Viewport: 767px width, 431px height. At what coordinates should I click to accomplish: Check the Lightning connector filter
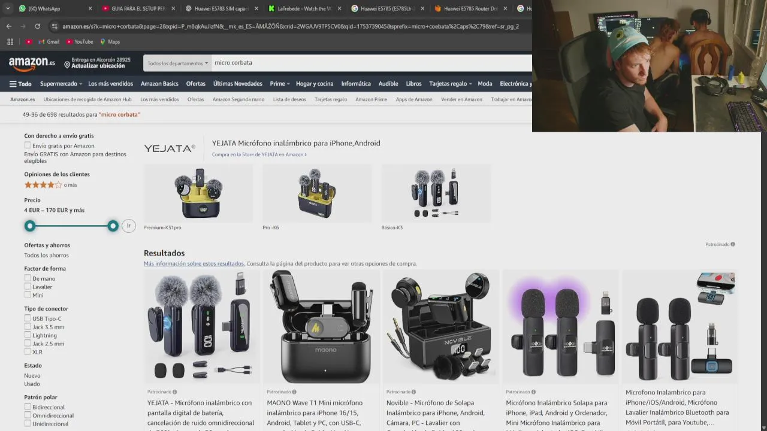coord(28,335)
